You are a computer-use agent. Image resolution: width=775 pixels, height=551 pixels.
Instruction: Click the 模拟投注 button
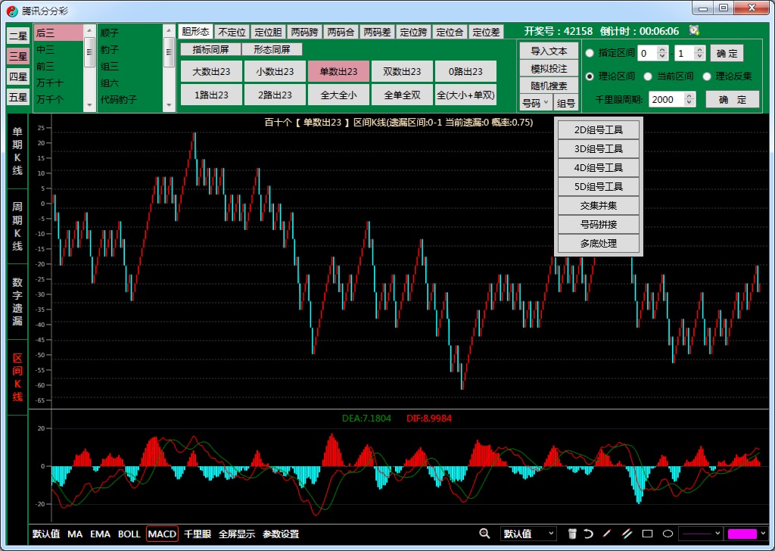point(549,69)
